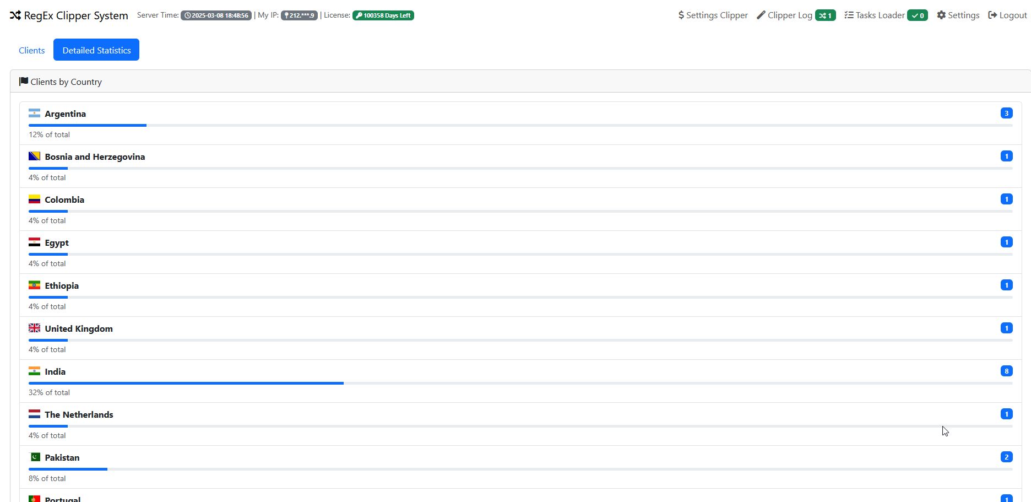Click the Ethiopia flag icon
Screen dimensions: 1031x502
click(34, 285)
